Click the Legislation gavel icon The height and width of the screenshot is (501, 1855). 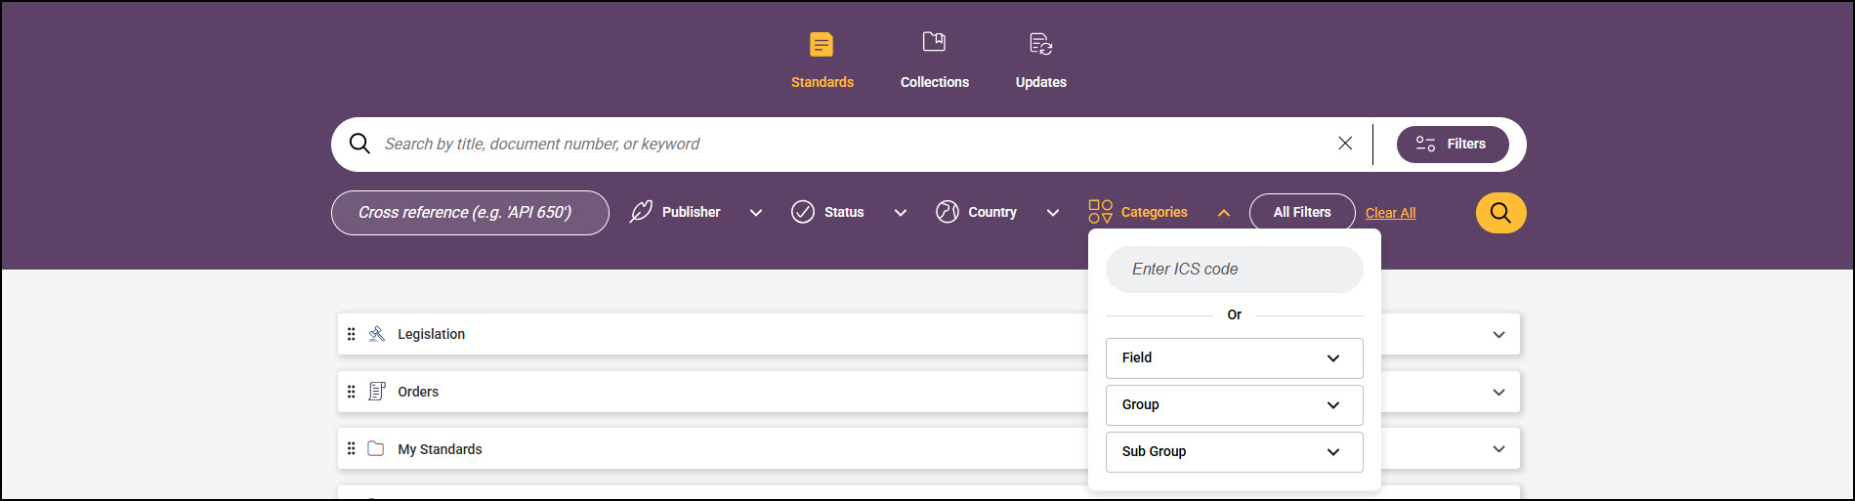pyautogui.click(x=376, y=334)
